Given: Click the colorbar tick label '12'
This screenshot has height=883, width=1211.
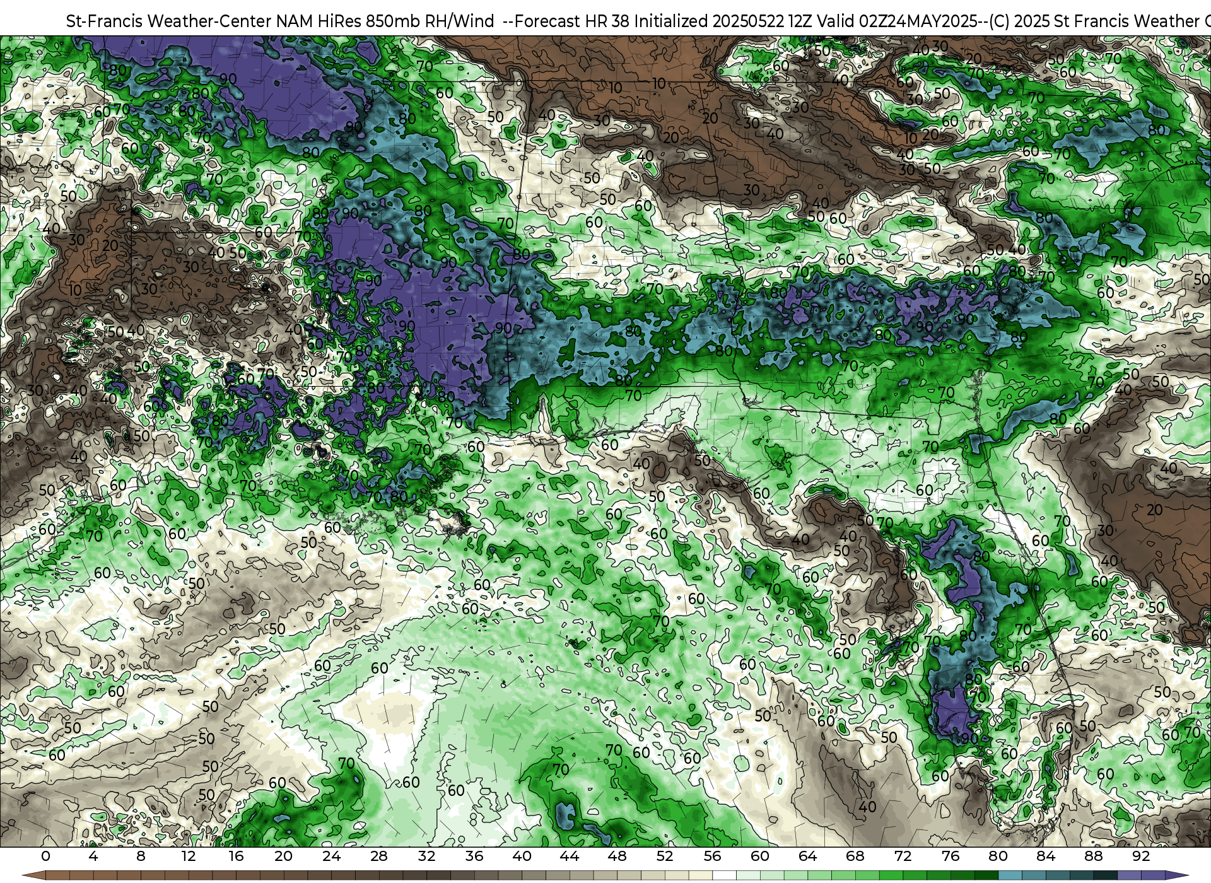Looking at the screenshot, I should pyautogui.click(x=188, y=856).
